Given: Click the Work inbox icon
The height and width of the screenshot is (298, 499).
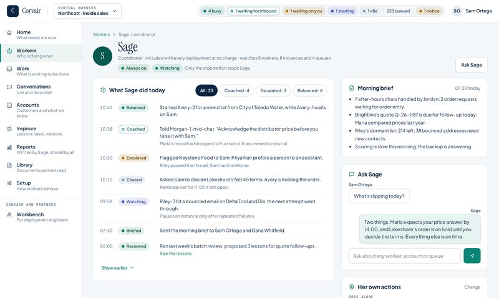Looking at the screenshot, I should click(x=9, y=69).
